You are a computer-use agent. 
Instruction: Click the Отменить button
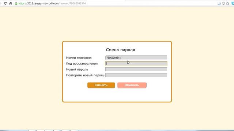[132, 85]
